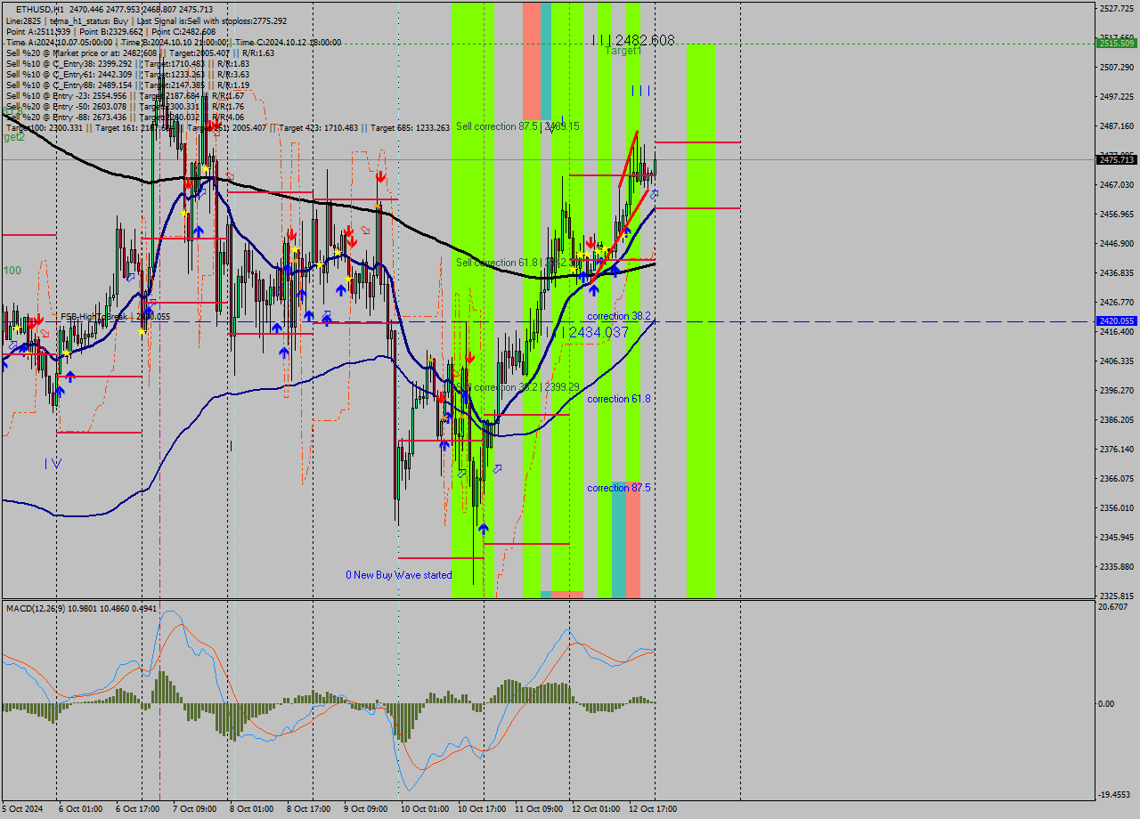Click the blue 'I V' wave label
Image resolution: width=1140 pixels, height=819 pixels.
point(53,463)
